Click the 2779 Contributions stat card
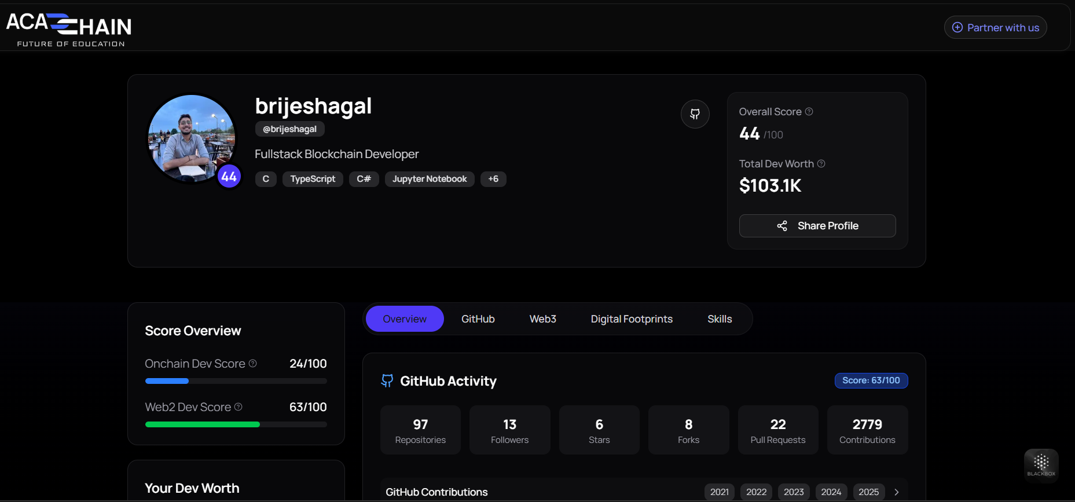The width and height of the screenshot is (1075, 502). 868,430
